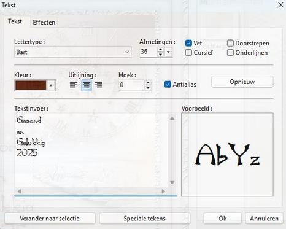Increase Hoek angle with up arrow
Screen dimensions: 286x229
[x=148, y=83]
